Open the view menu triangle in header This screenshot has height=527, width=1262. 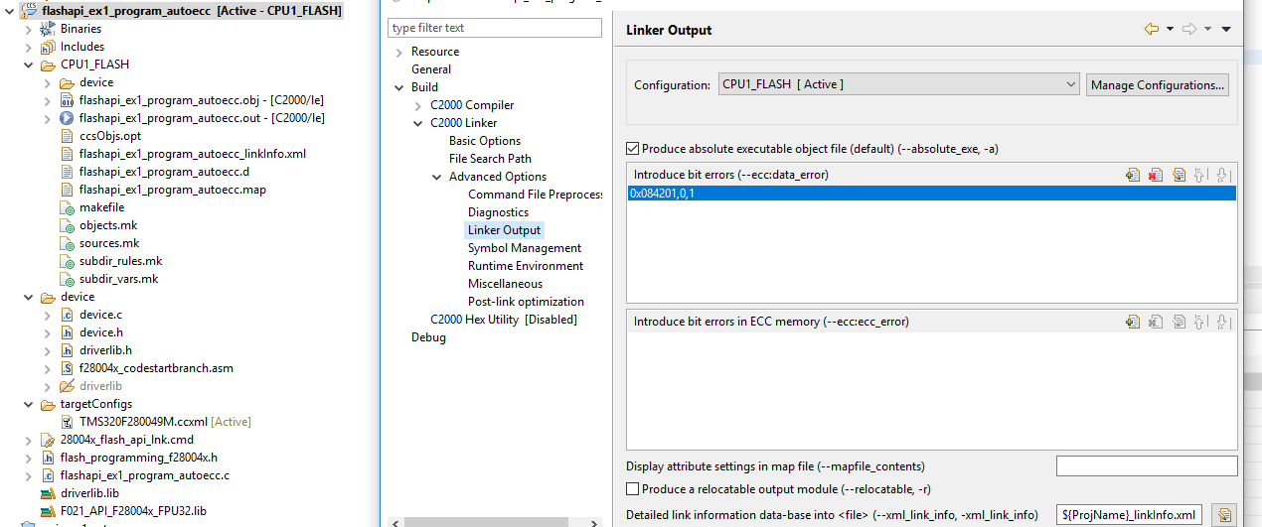pyautogui.click(x=1226, y=30)
